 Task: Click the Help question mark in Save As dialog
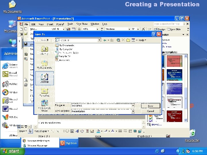pyautogui.click(x=154, y=34)
